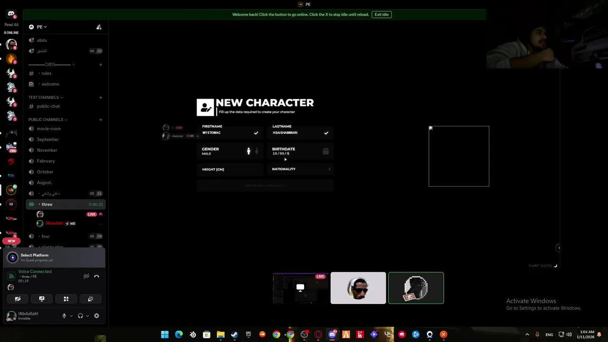Image resolution: width=608 pixels, height=342 pixels.
Task: Collapse TEXT CHANNELS category
Action: click(46, 97)
